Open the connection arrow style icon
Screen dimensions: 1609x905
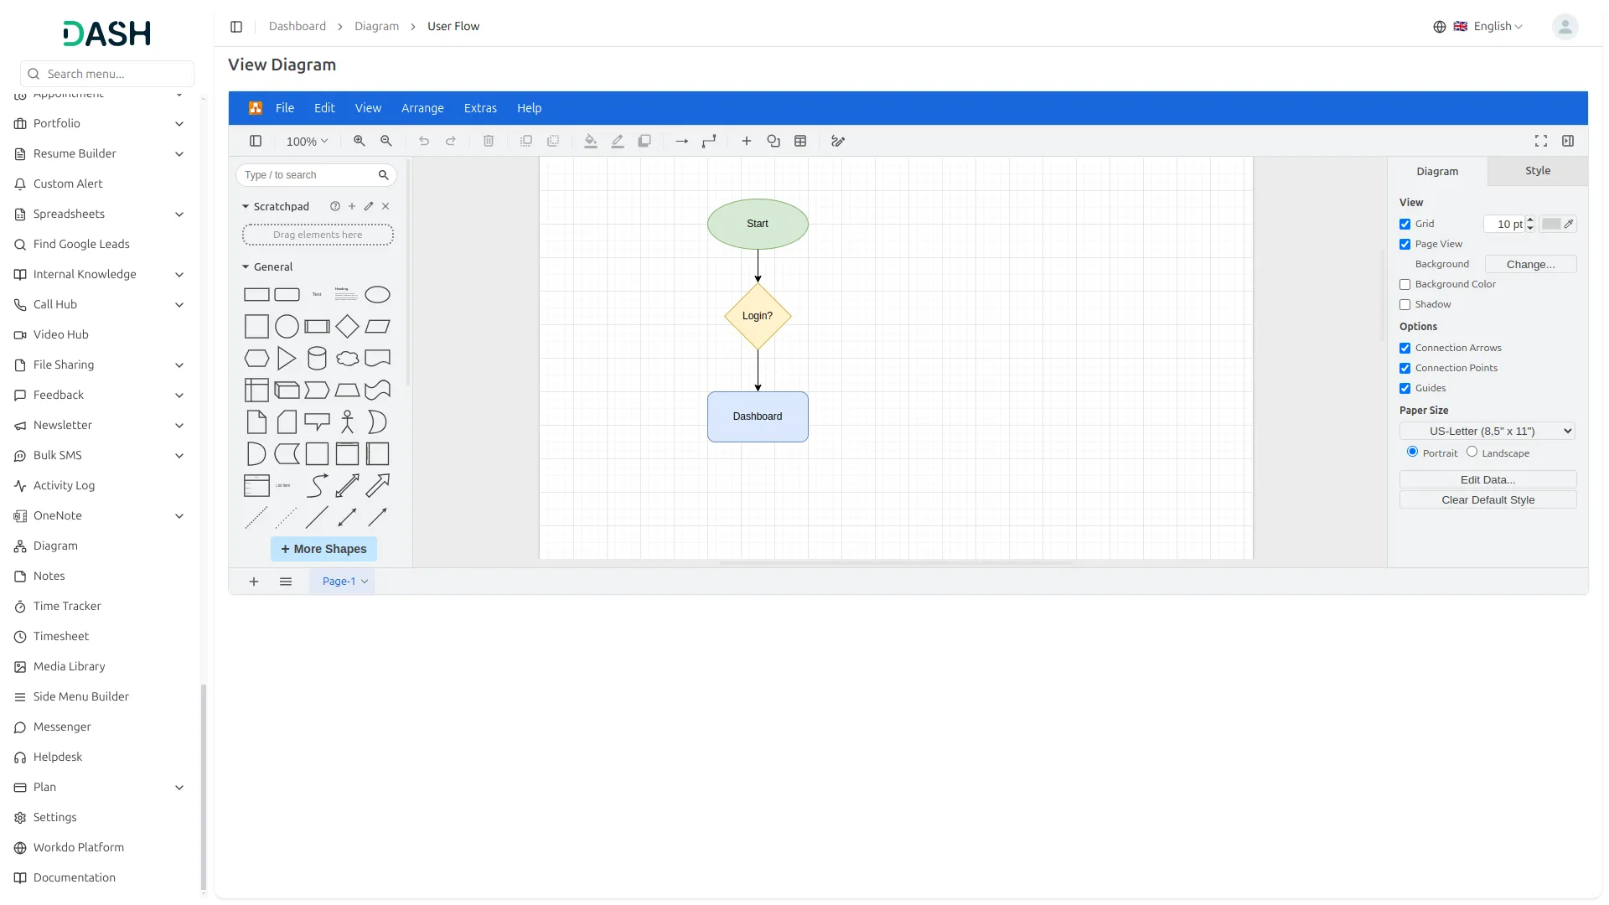tap(682, 142)
